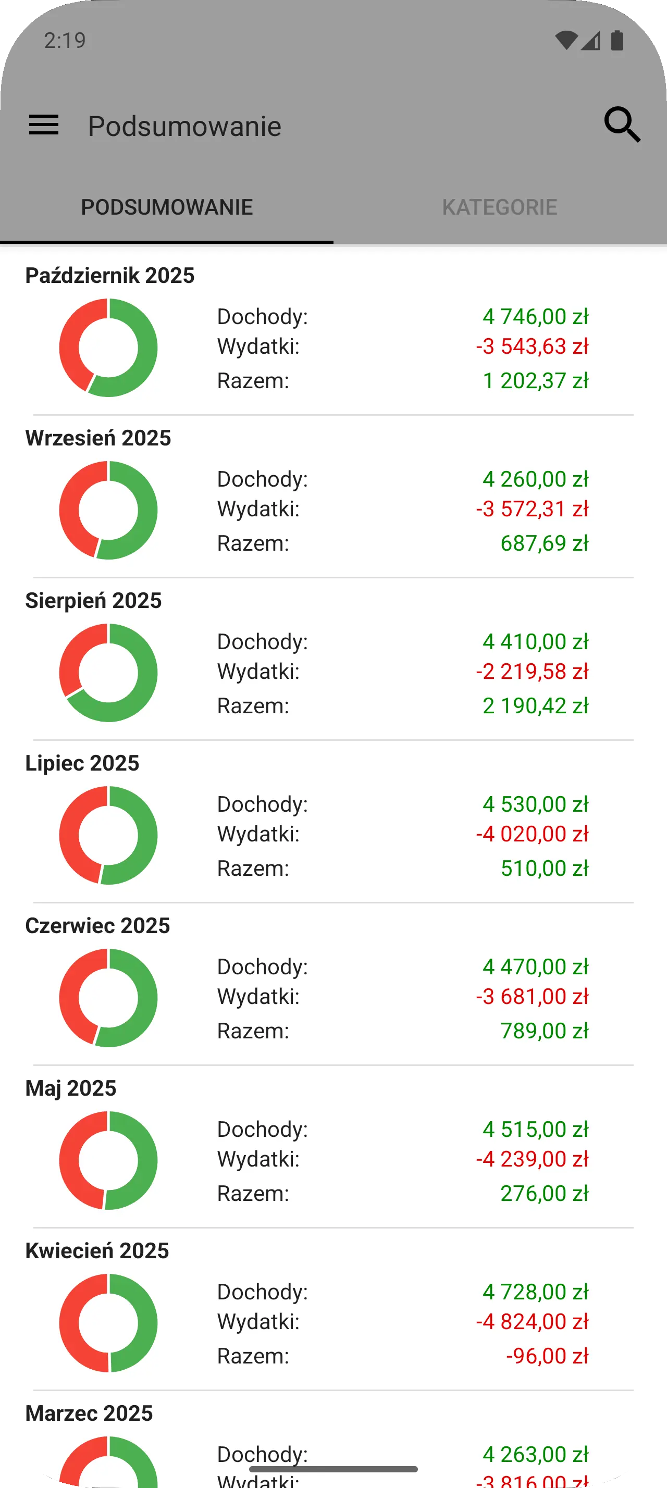Open the Marzec 2025 month heading
Screen dimensions: 667x1488
pos(89,1413)
